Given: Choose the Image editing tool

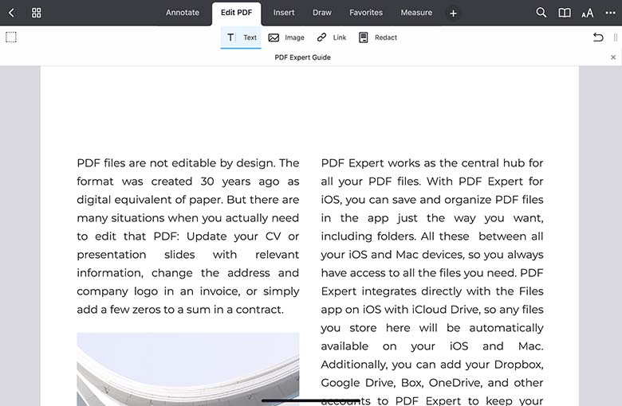Looking at the screenshot, I should pyautogui.click(x=286, y=37).
